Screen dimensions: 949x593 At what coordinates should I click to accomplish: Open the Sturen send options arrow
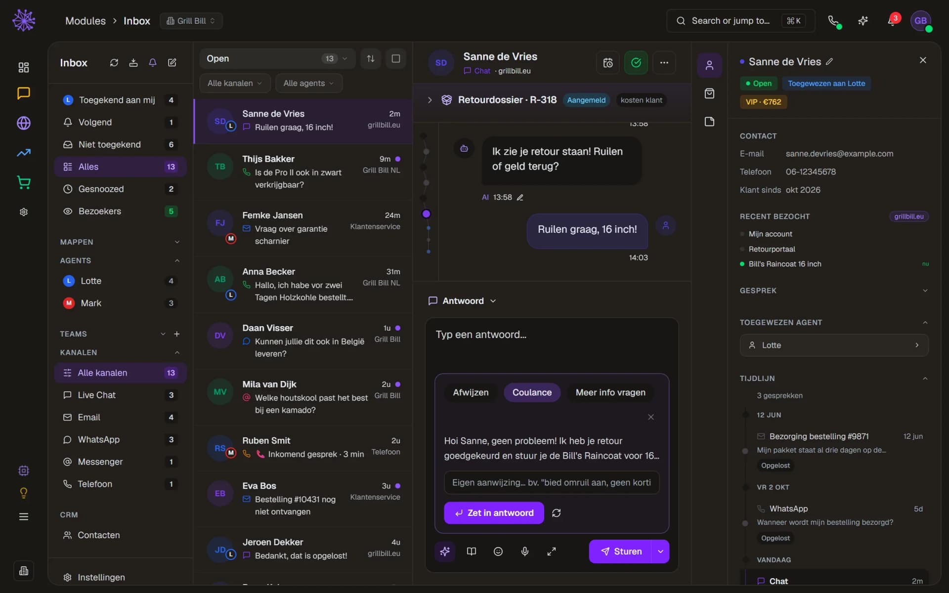coord(660,551)
